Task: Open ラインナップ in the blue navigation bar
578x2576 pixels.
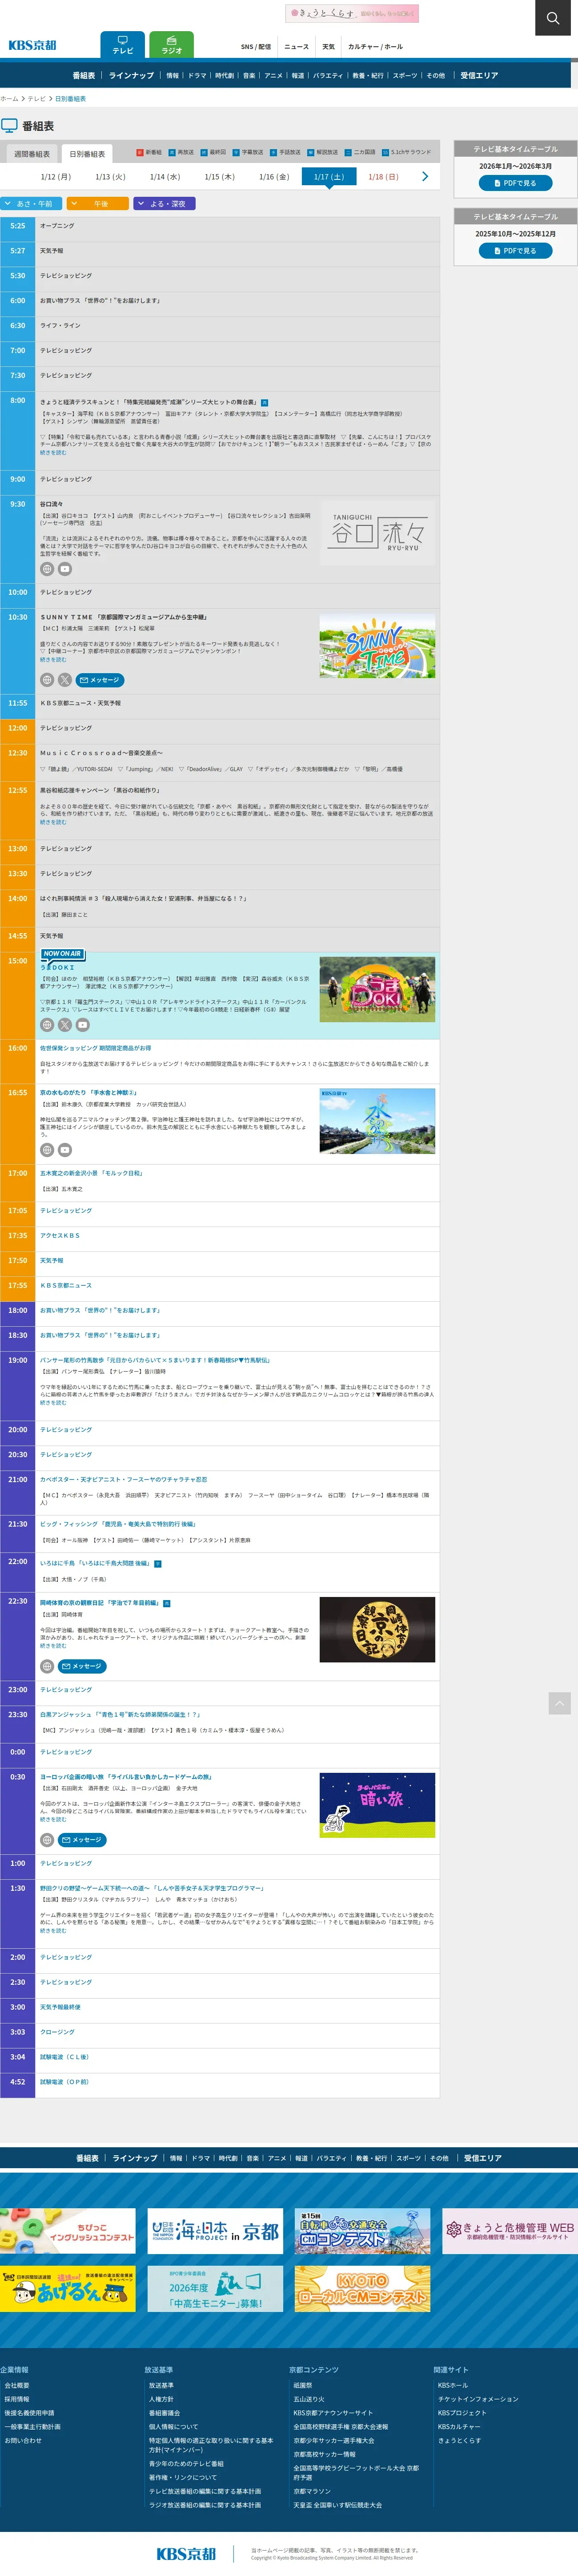Action: pyautogui.click(x=132, y=76)
